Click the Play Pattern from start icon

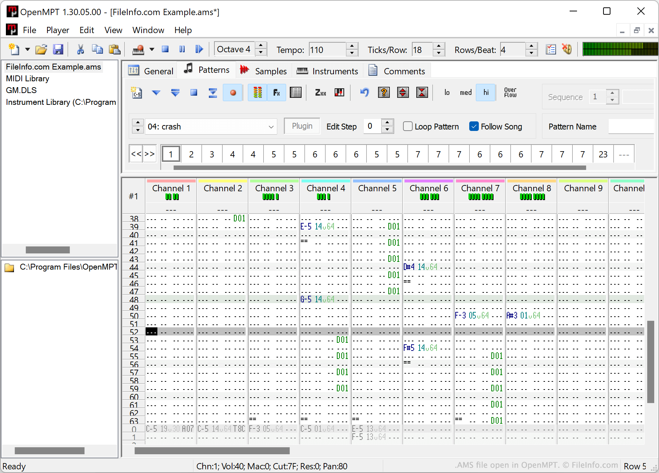point(175,93)
